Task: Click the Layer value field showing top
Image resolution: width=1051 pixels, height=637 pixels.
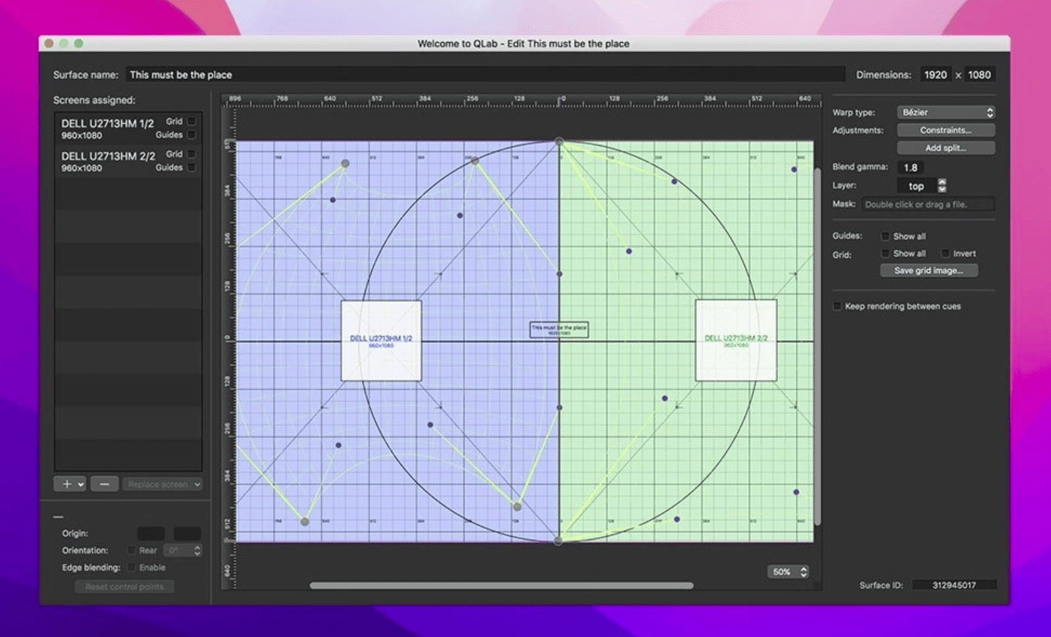Action: click(x=916, y=186)
